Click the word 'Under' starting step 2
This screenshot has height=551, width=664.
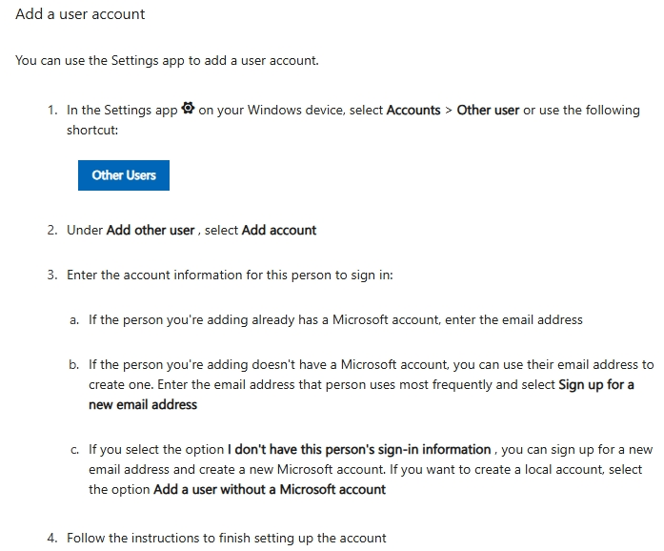click(85, 231)
